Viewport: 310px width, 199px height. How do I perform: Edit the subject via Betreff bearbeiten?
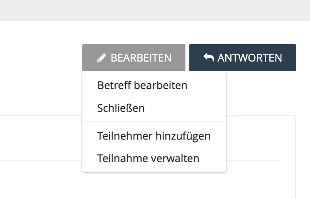[x=142, y=85]
